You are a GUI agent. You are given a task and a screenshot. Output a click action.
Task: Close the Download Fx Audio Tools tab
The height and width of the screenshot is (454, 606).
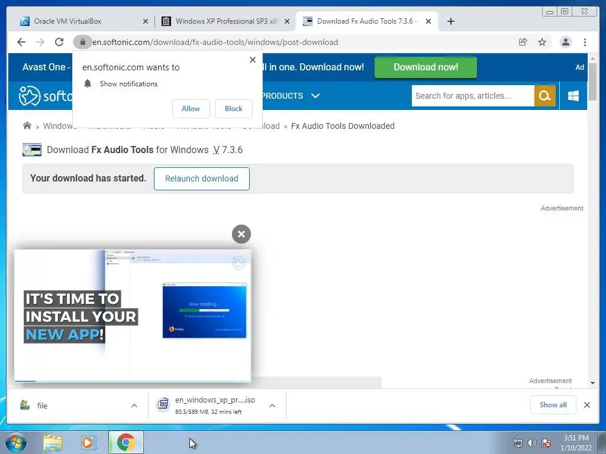click(428, 22)
